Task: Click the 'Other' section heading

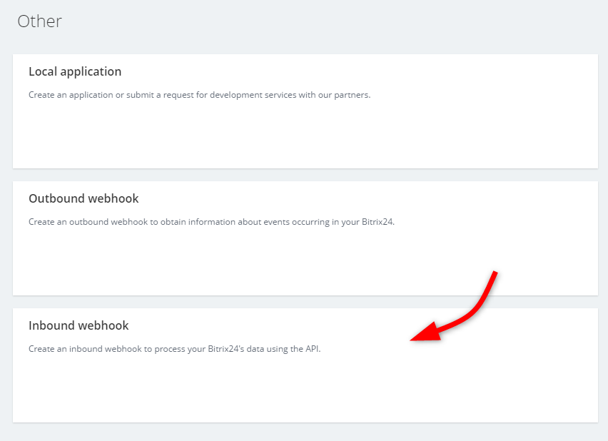Action: coord(40,21)
